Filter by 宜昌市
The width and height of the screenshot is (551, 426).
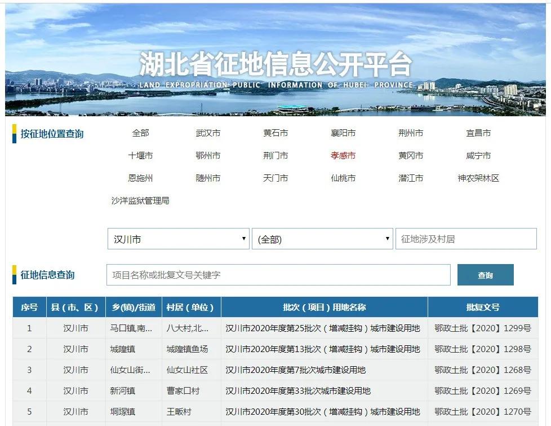478,133
